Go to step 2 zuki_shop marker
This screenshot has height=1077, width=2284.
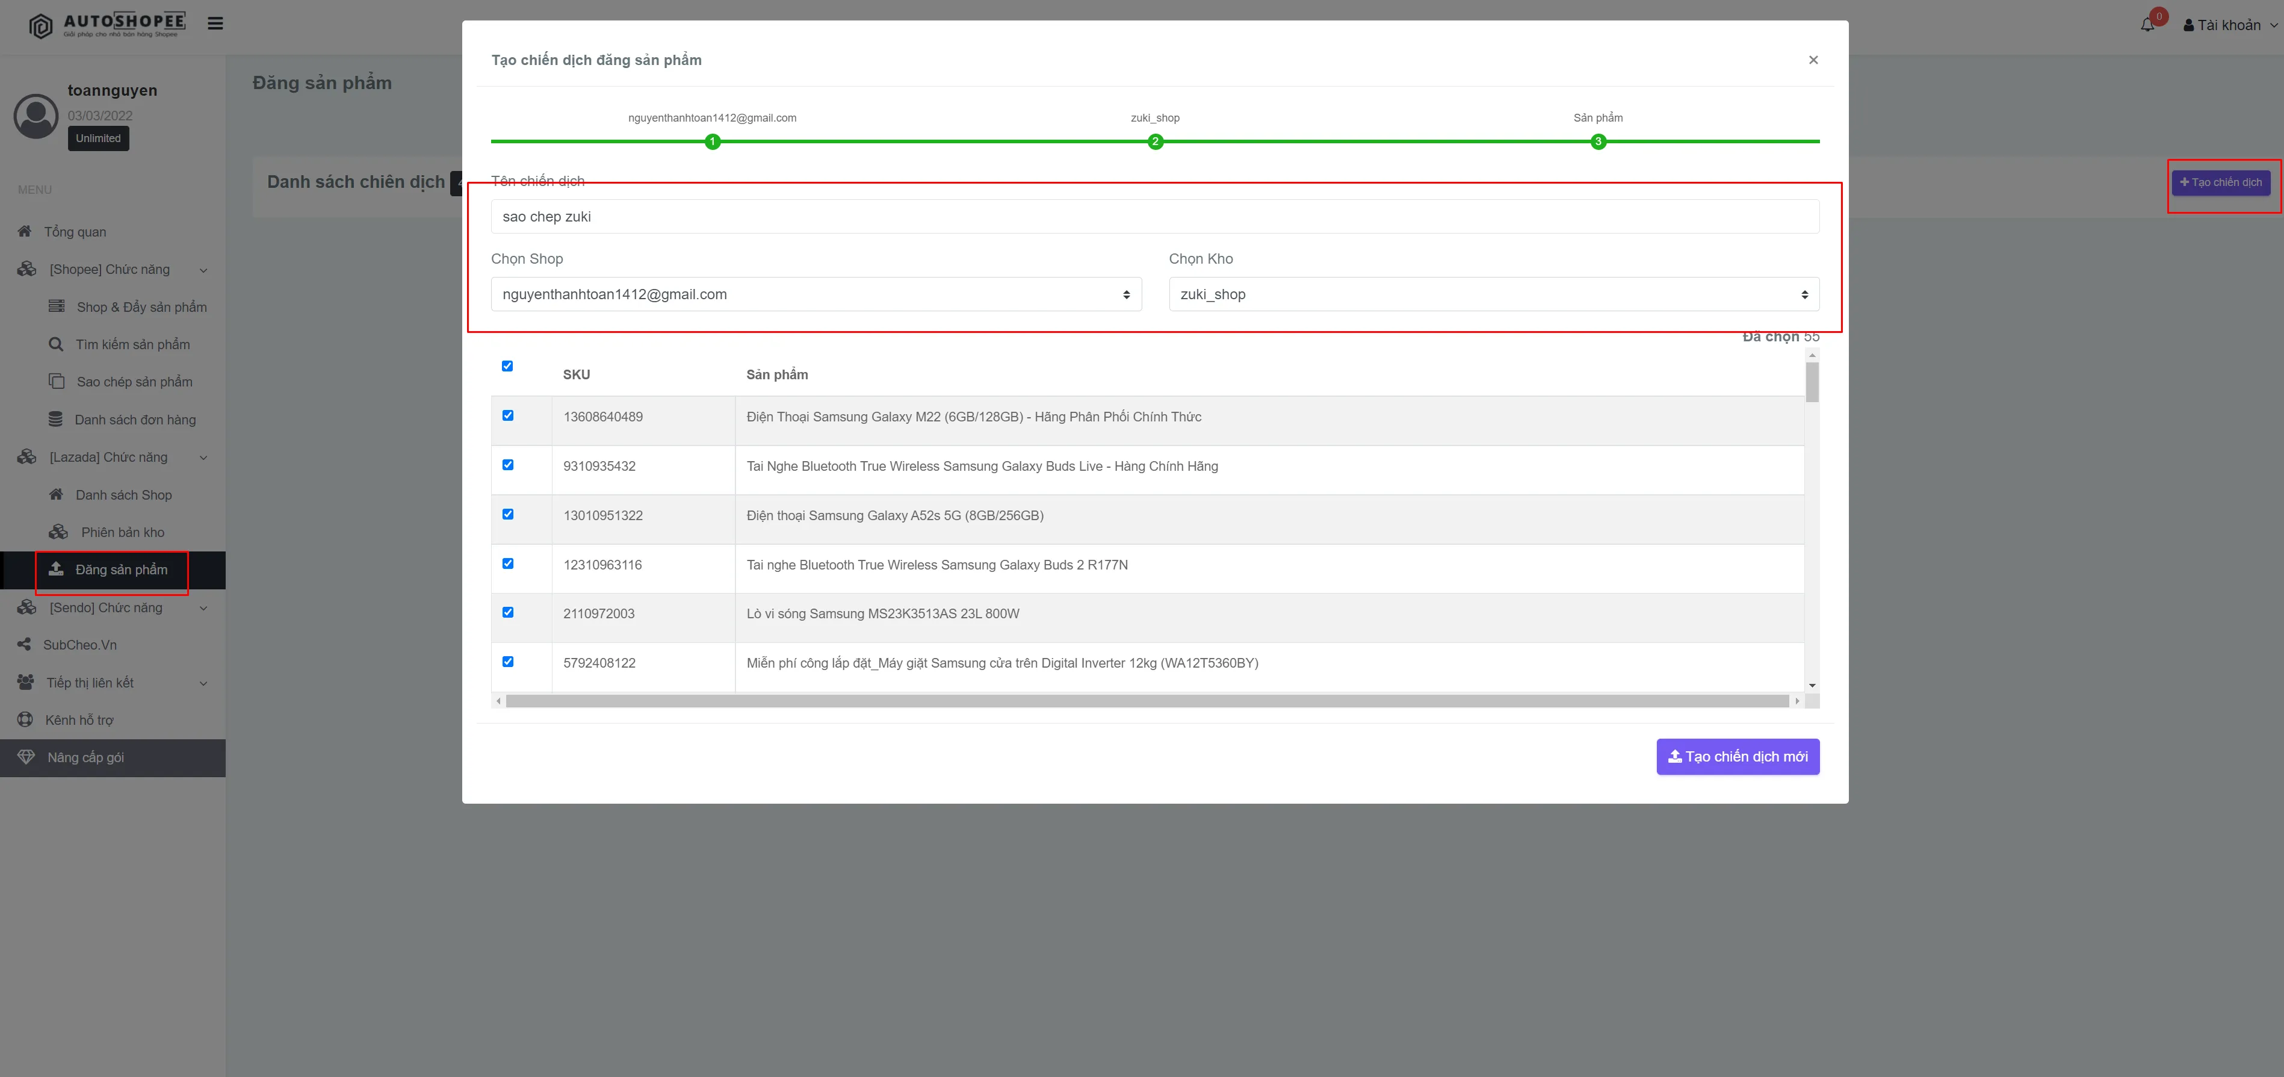point(1156,142)
